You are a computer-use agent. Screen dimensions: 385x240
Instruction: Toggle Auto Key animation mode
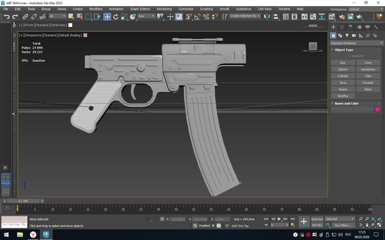click(x=317, y=219)
